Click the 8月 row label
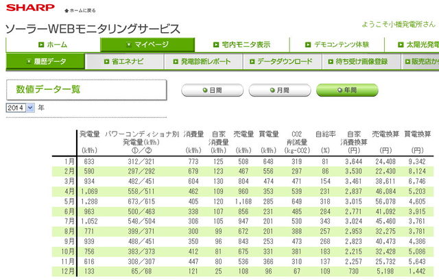The height and width of the screenshot is (279, 439). point(69,231)
